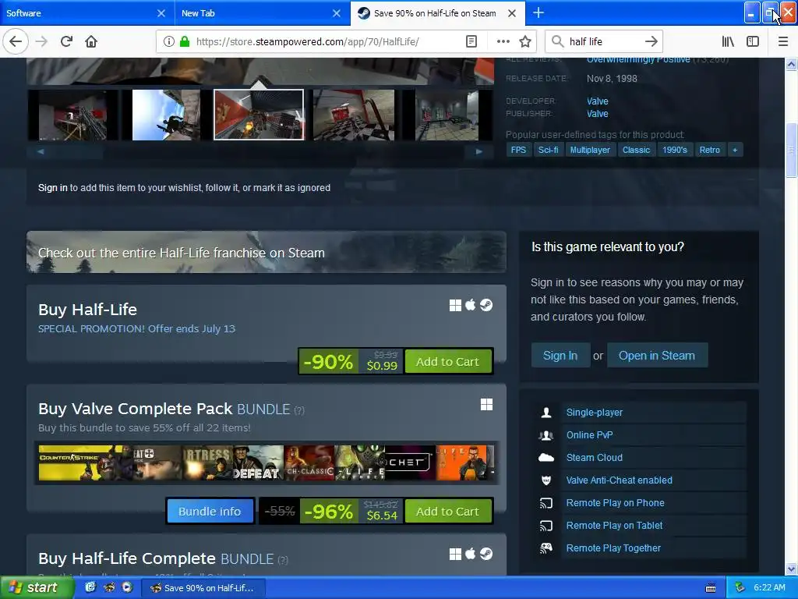This screenshot has height=599, width=798.
Task: Click the system tray clock 6:22 AM
Action: 769,587
